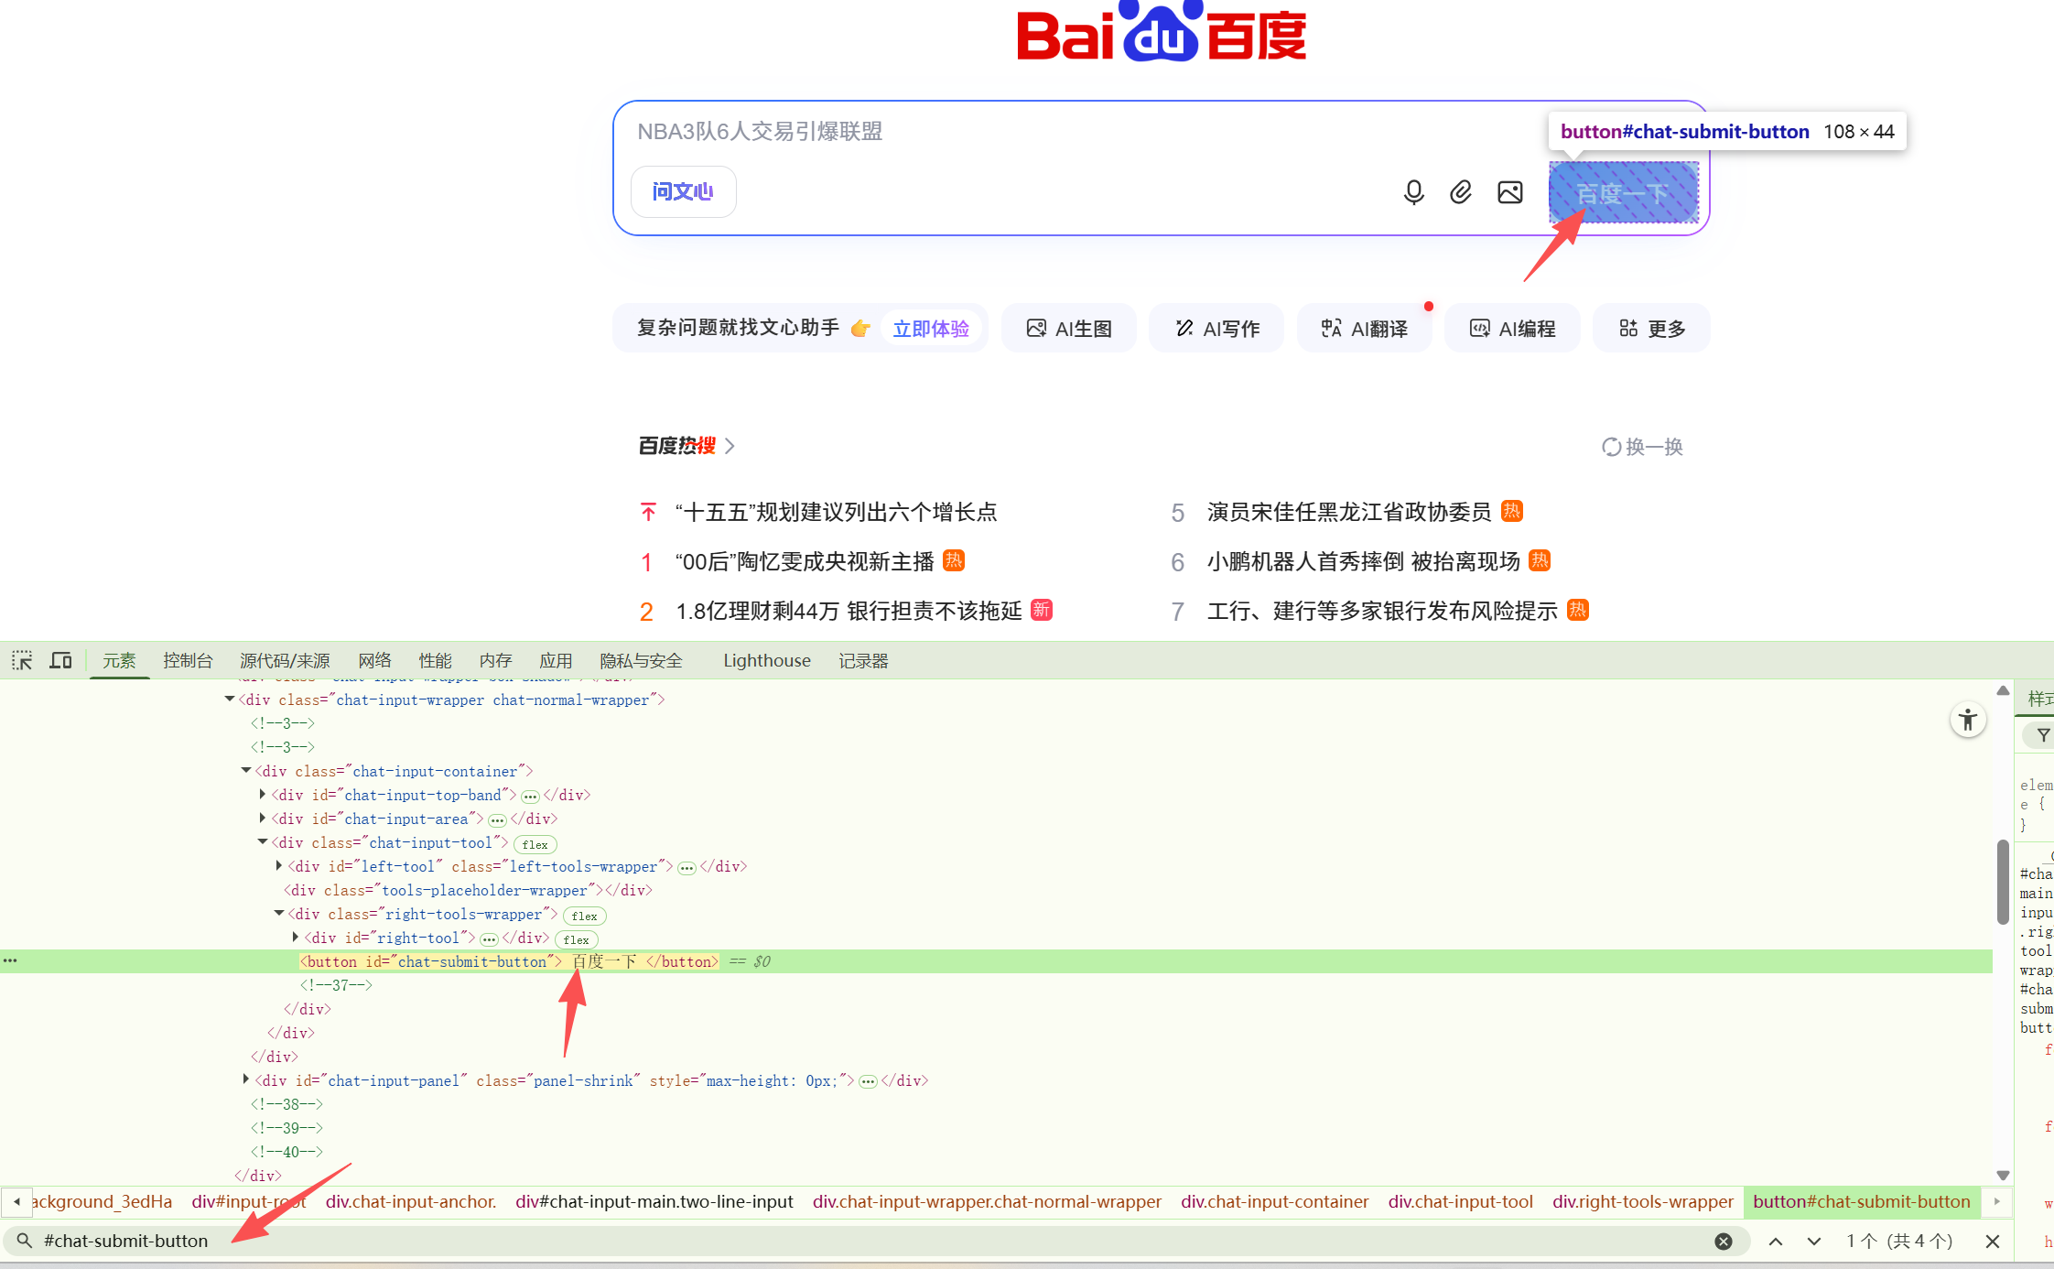Toggle the flex badge on chat-input-tool div
This screenshot has width=2054, height=1269.
[x=535, y=844]
